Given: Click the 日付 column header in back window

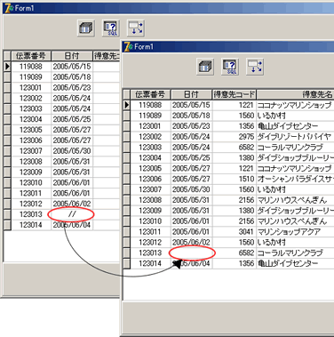Looking at the screenshot, I should pyautogui.click(x=72, y=56).
